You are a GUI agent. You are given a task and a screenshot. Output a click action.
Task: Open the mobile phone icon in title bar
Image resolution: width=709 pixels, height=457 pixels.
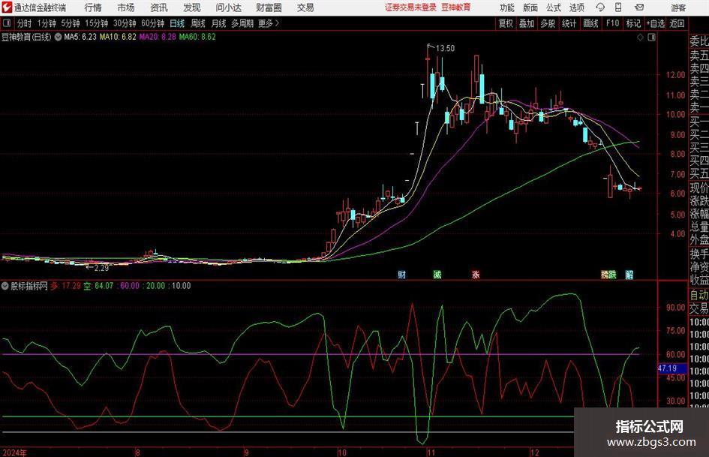pyautogui.click(x=618, y=8)
